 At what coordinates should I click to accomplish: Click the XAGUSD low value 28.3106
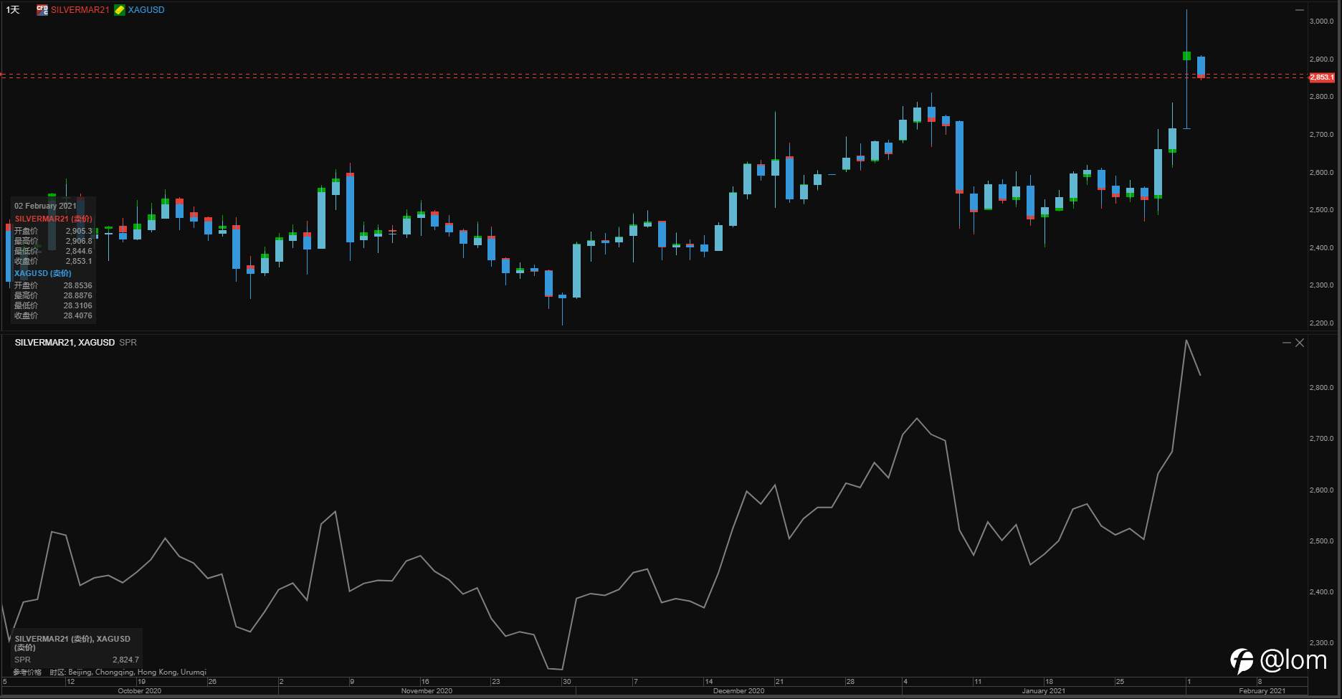(77, 305)
